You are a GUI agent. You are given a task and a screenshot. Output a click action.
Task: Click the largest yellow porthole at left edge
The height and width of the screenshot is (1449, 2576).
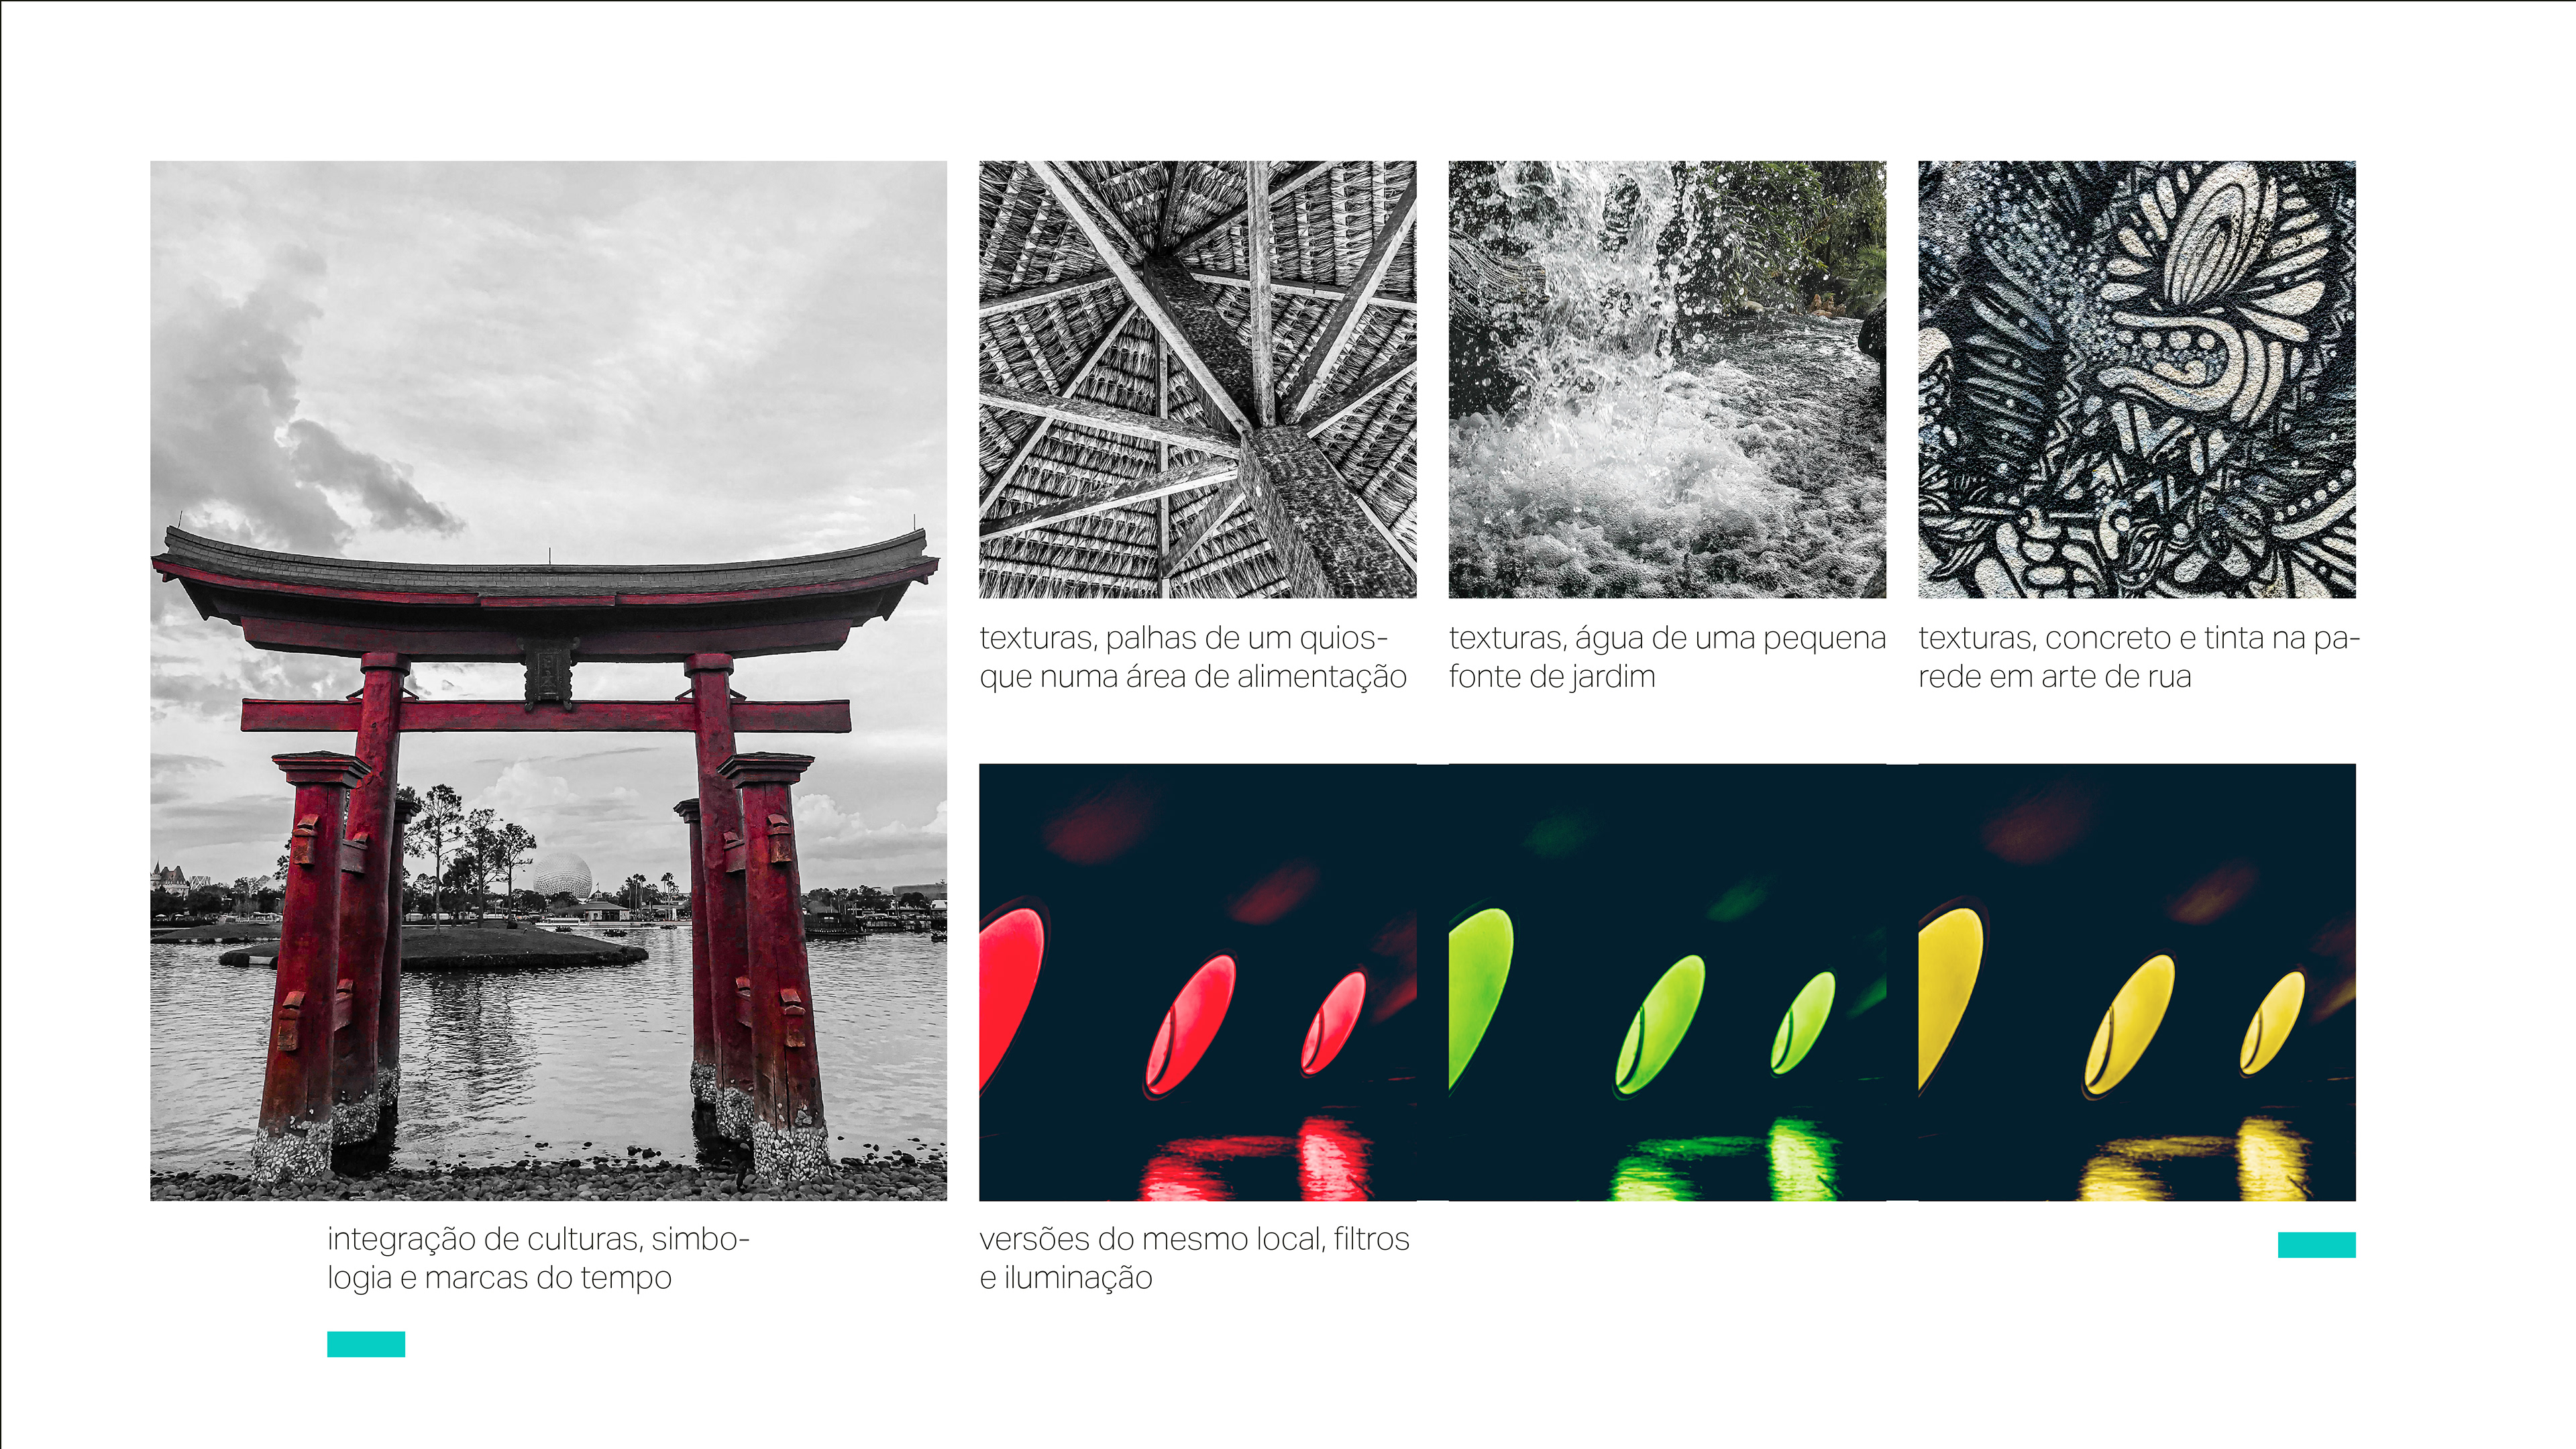1949,995
